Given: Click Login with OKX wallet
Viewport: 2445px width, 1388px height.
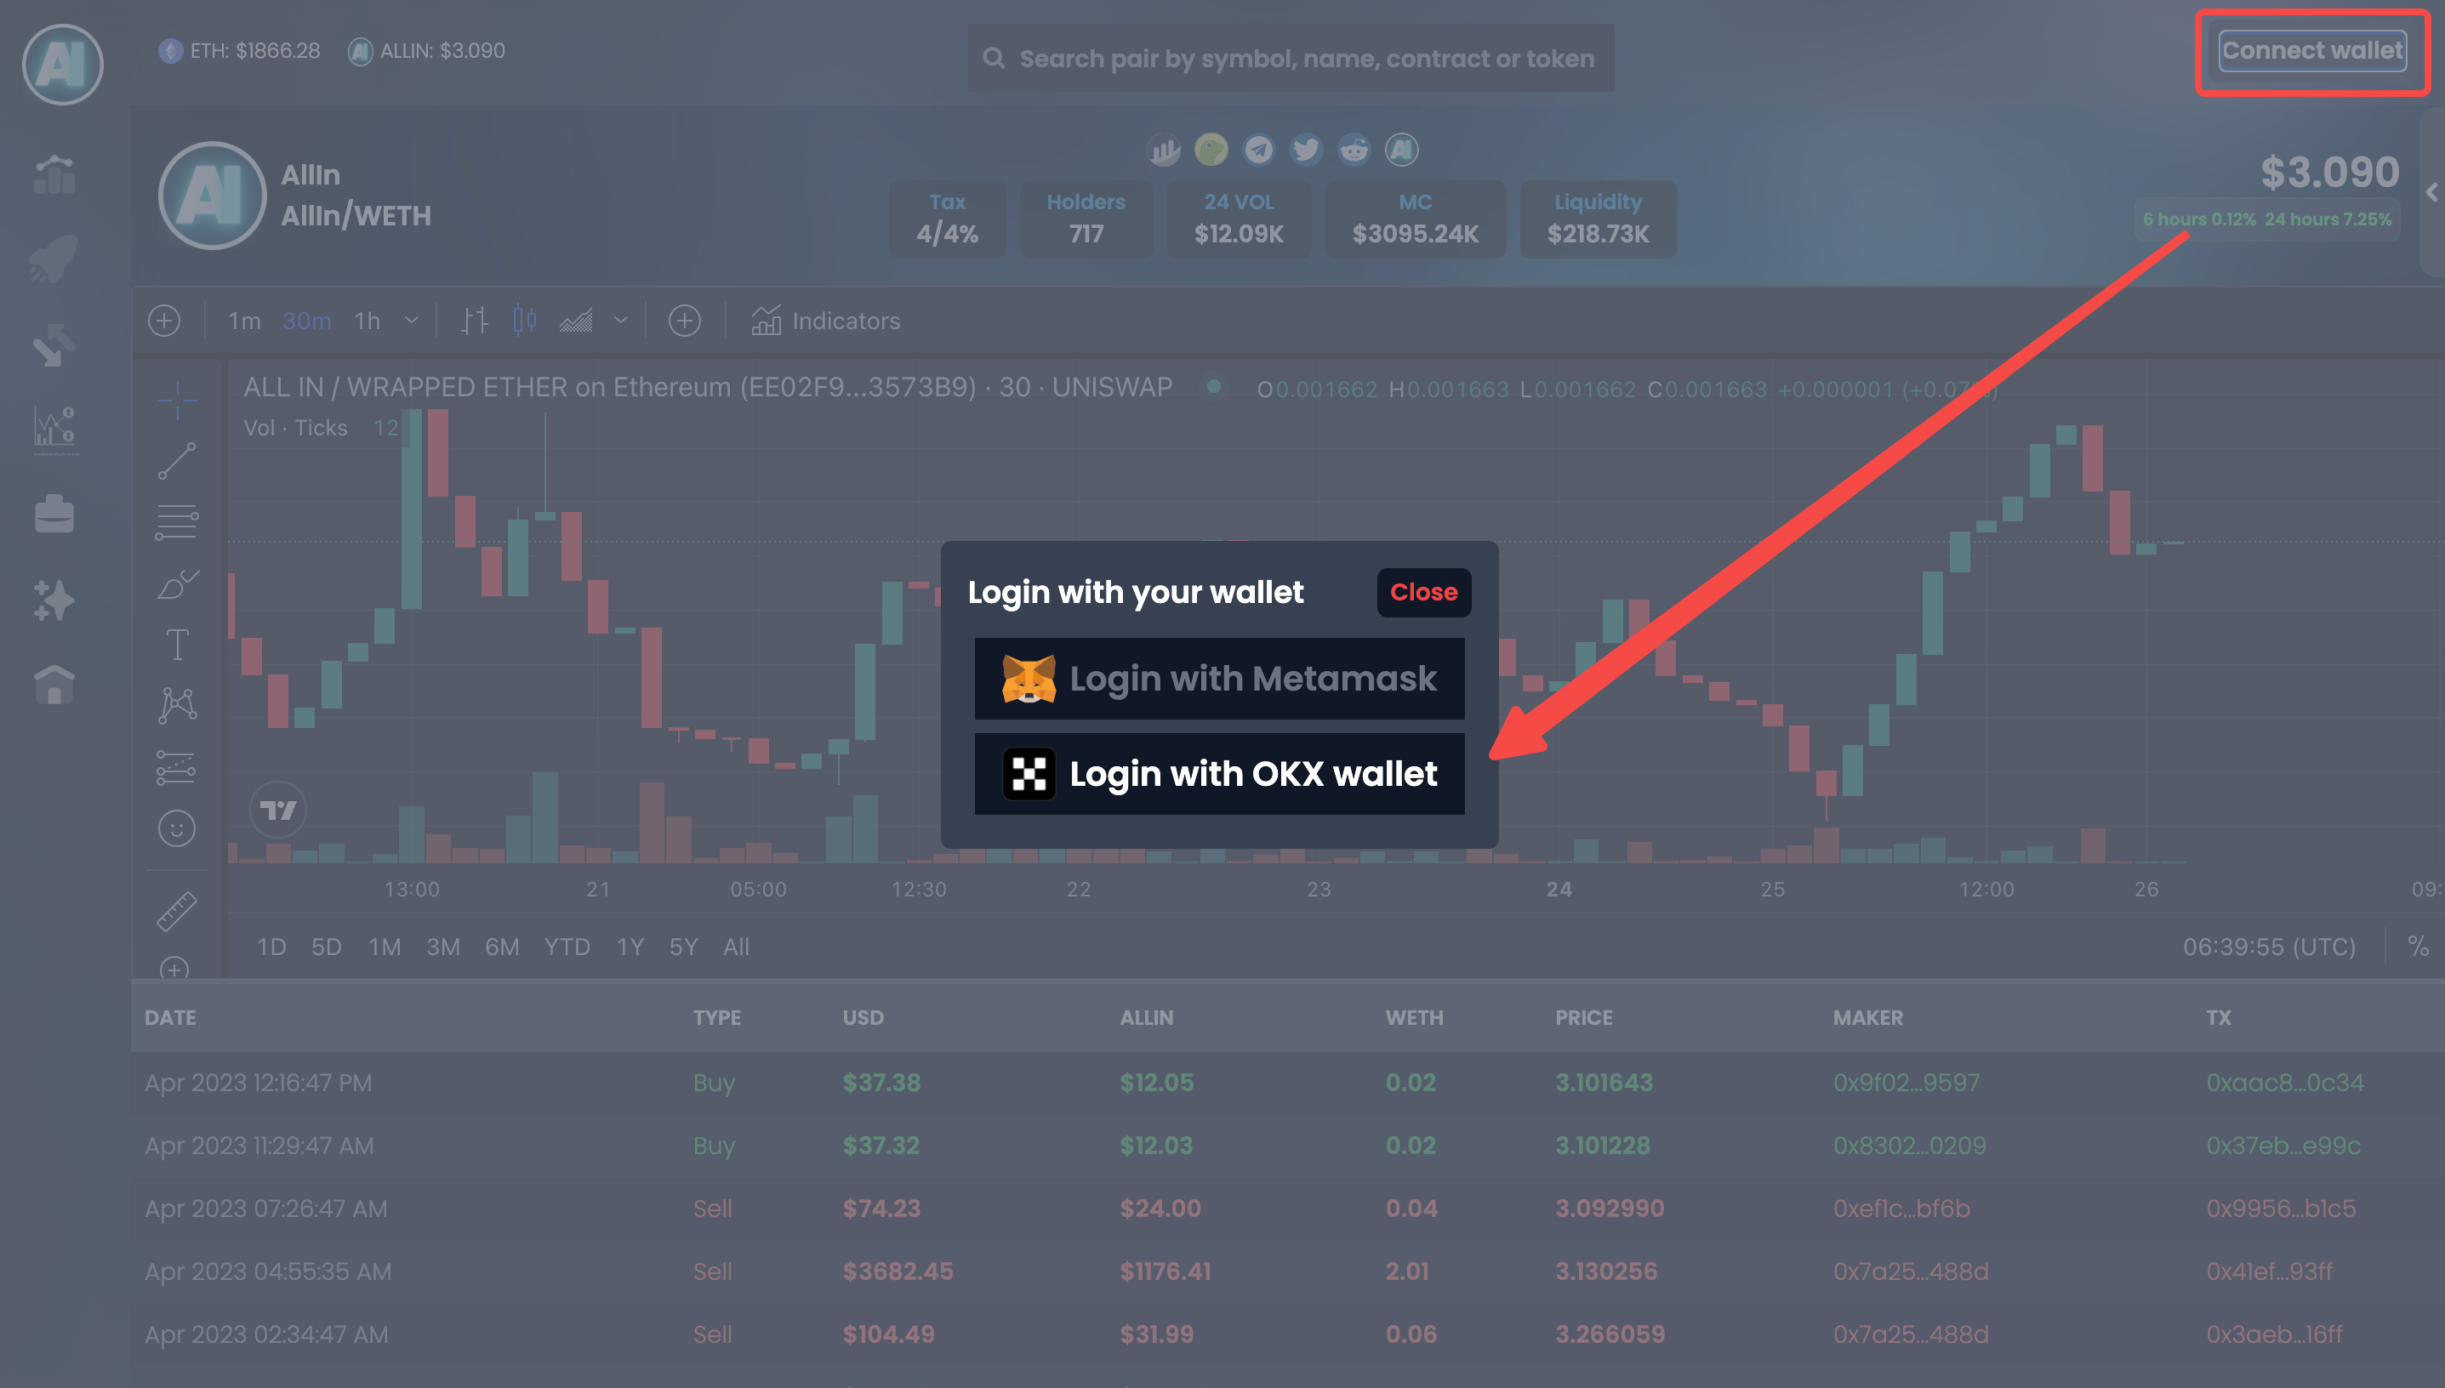Looking at the screenshot, I should 1219,773.
